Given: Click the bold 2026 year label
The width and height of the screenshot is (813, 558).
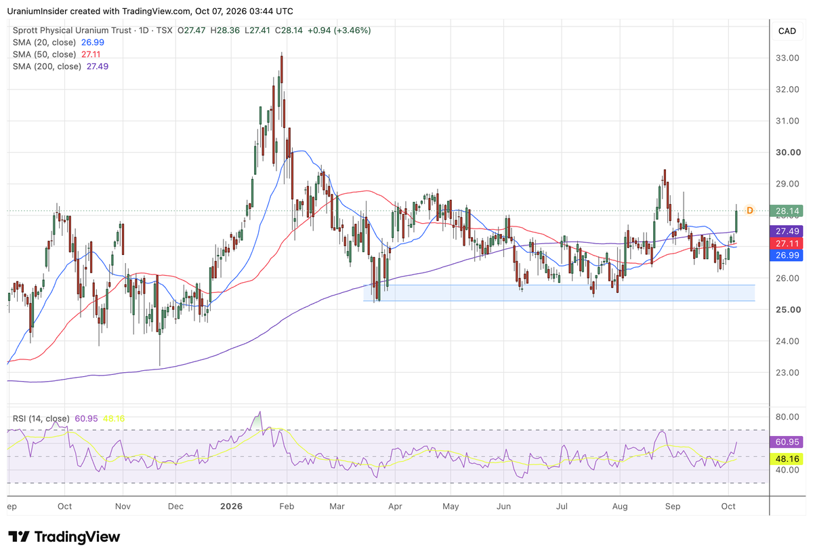Looking at the screenshot, I should click(x=231, y=506).
